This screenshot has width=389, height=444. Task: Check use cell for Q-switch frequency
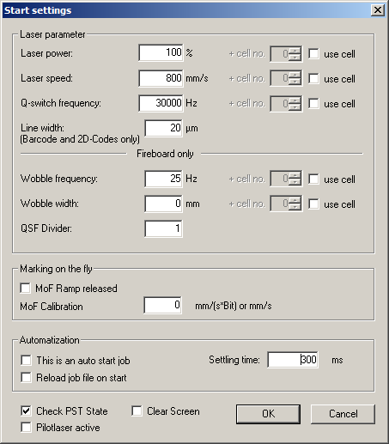click(313, 103)
